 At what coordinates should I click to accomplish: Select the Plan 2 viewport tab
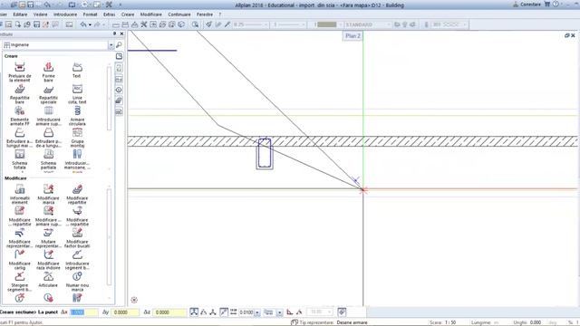353,36
